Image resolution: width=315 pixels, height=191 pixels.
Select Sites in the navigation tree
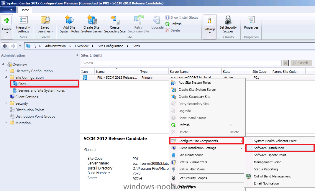[45, 84]
